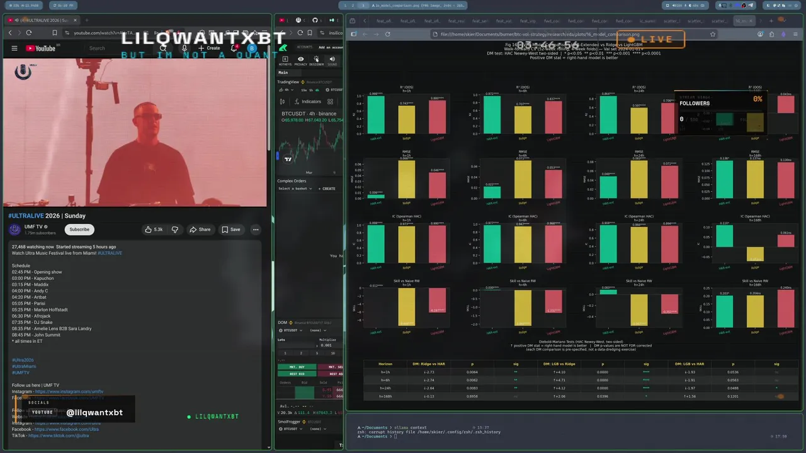
Task: Reload the plot browser page
Action: point(387,34)
